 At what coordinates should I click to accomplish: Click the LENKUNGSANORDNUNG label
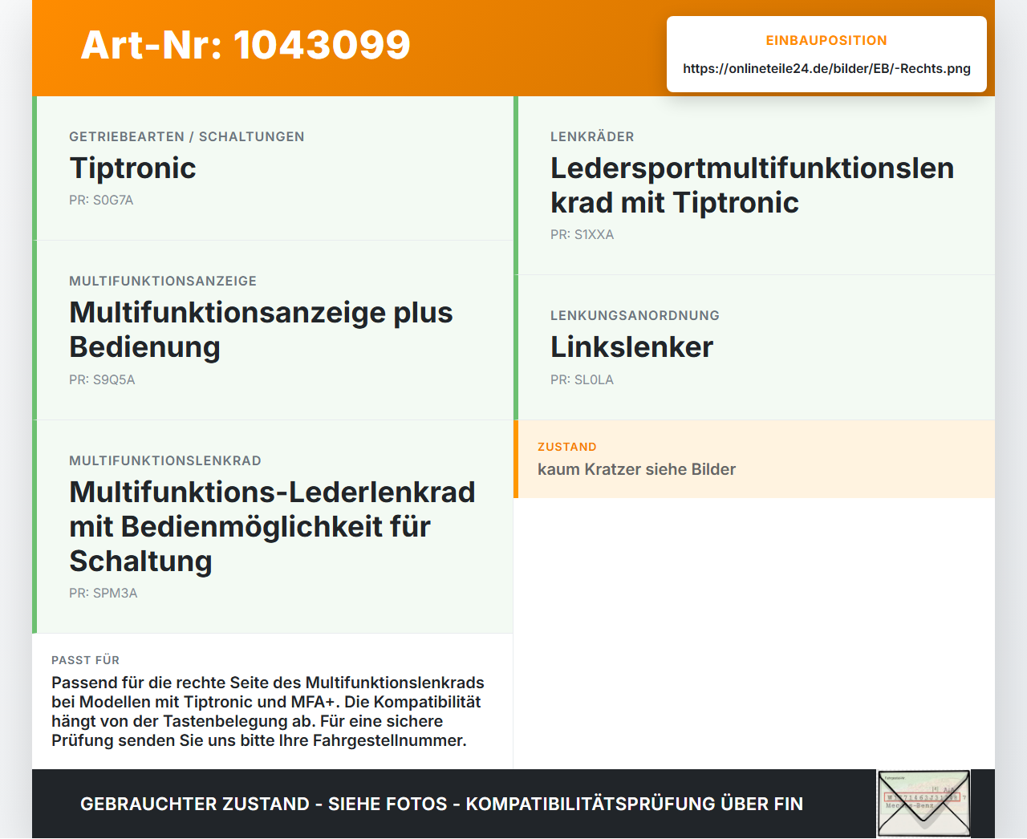635,315
